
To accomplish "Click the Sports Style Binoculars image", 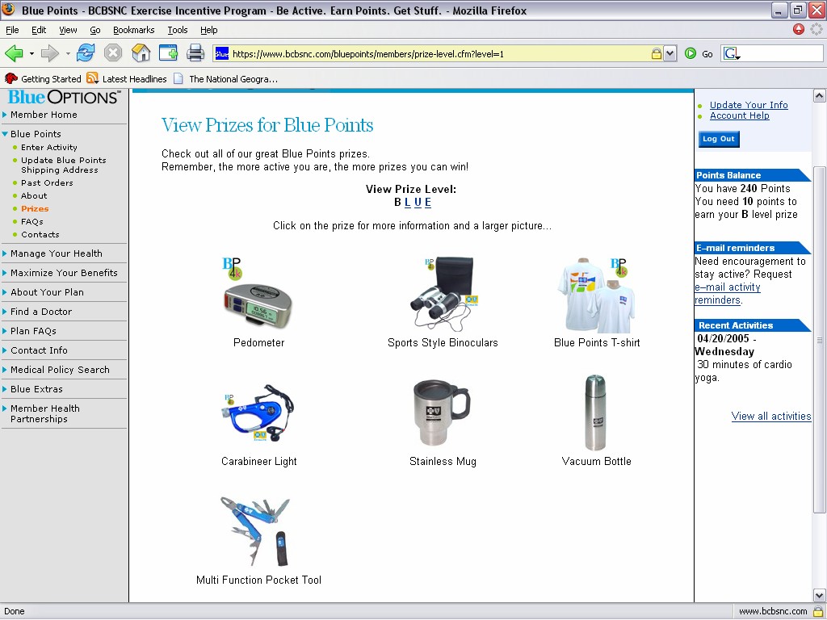I will coord(444,293).
